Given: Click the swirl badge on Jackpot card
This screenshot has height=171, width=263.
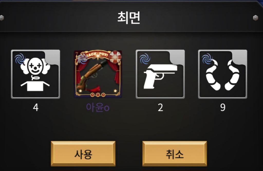Looking at the screenshot, I should pyautogui.click(x=82, y=59).
